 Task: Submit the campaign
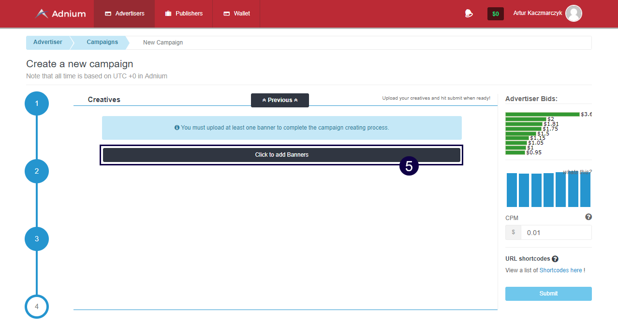548,294
